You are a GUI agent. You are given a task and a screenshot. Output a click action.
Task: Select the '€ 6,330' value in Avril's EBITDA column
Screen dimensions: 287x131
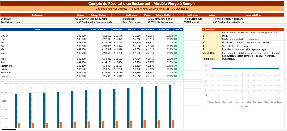click(132, 46)
